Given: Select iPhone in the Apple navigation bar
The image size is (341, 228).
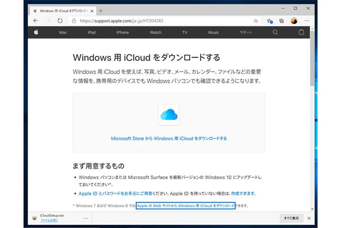Looking at the screenshot, I should click(123, 33).
